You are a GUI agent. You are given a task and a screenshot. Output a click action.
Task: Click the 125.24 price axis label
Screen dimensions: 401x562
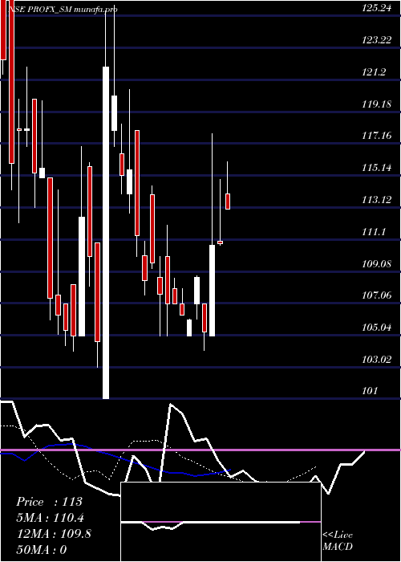pyautogui.click(x=377, y=9)
